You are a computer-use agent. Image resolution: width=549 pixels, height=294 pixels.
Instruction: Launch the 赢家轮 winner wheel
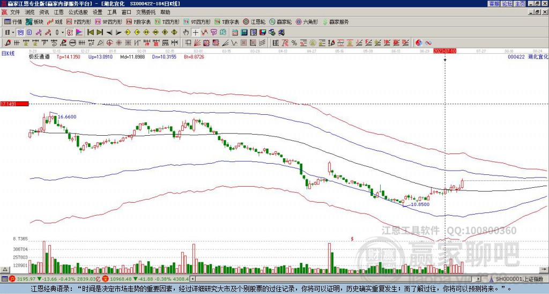pos(280,21)
